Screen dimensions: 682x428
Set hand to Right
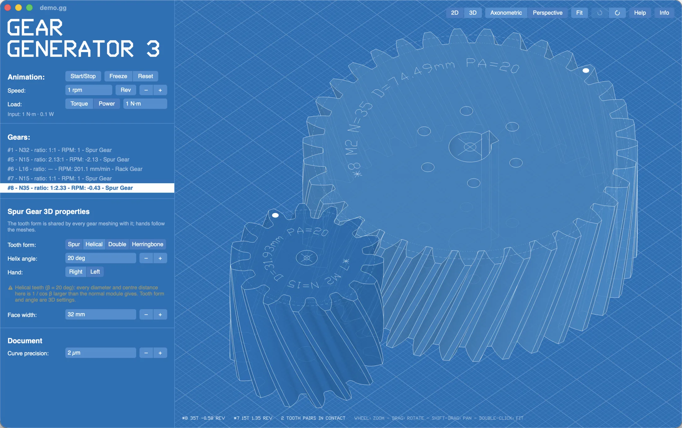pos(76,272)
